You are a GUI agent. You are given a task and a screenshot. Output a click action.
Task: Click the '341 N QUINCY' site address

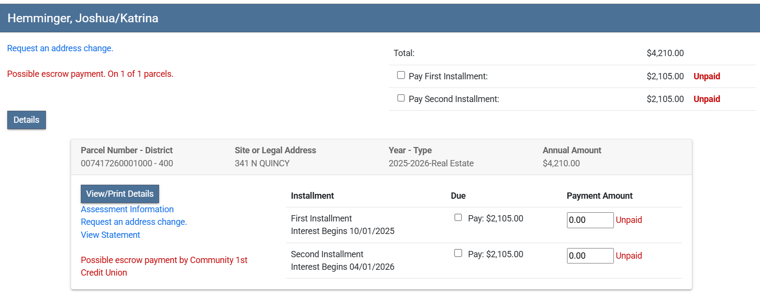point(262,163)
